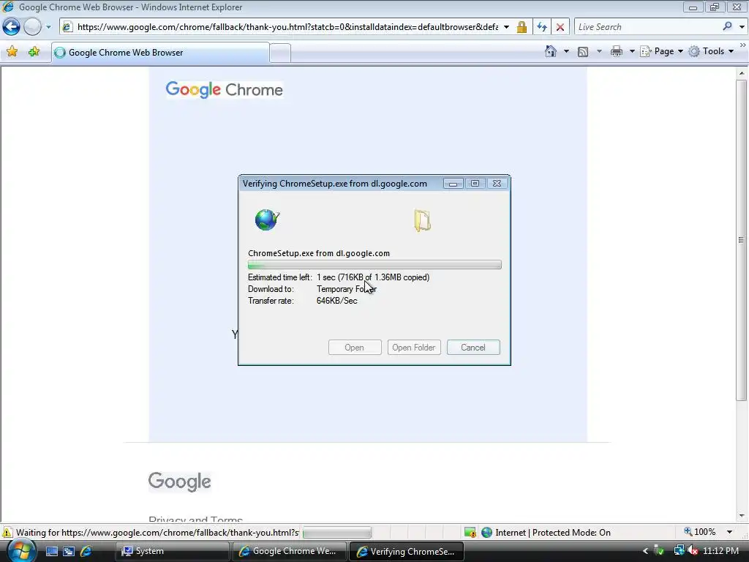Click the download progress bar
Viewport: 749px width, 562px height.
(x=374, y=265)
